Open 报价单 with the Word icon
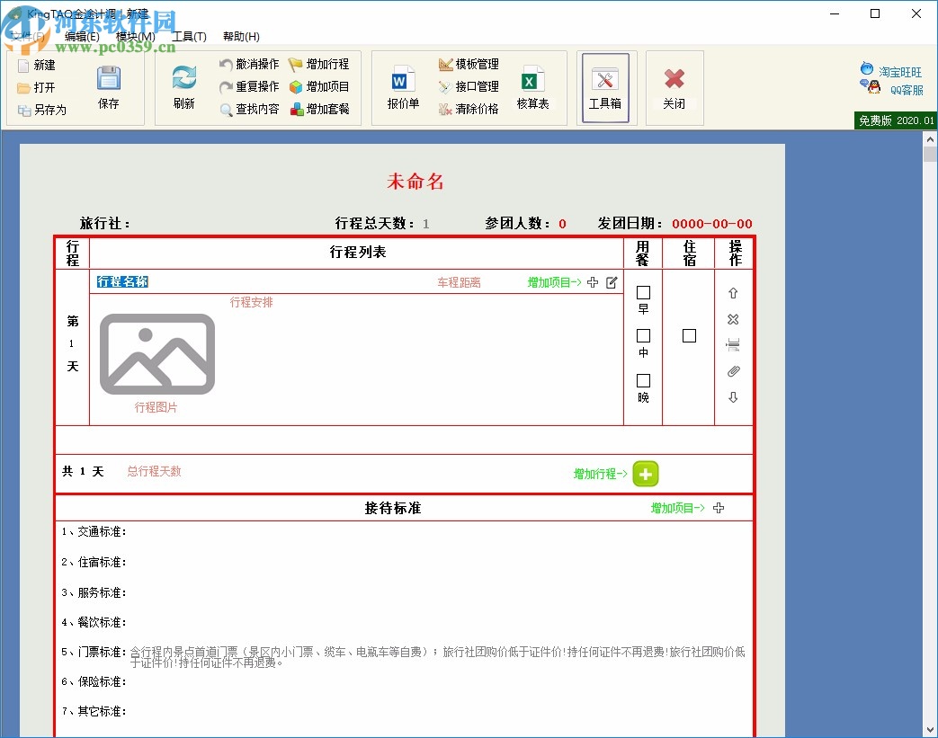938x738 pixels. [400, 85]
